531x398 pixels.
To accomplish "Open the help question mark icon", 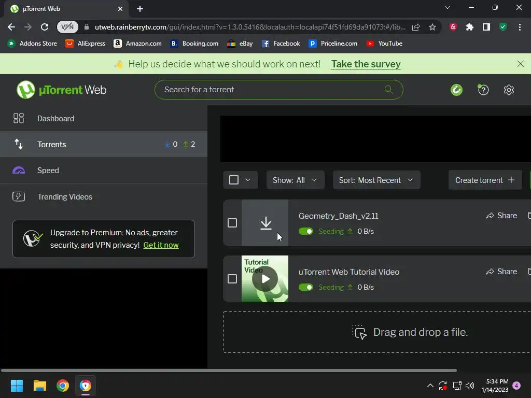I will [483, 90].
